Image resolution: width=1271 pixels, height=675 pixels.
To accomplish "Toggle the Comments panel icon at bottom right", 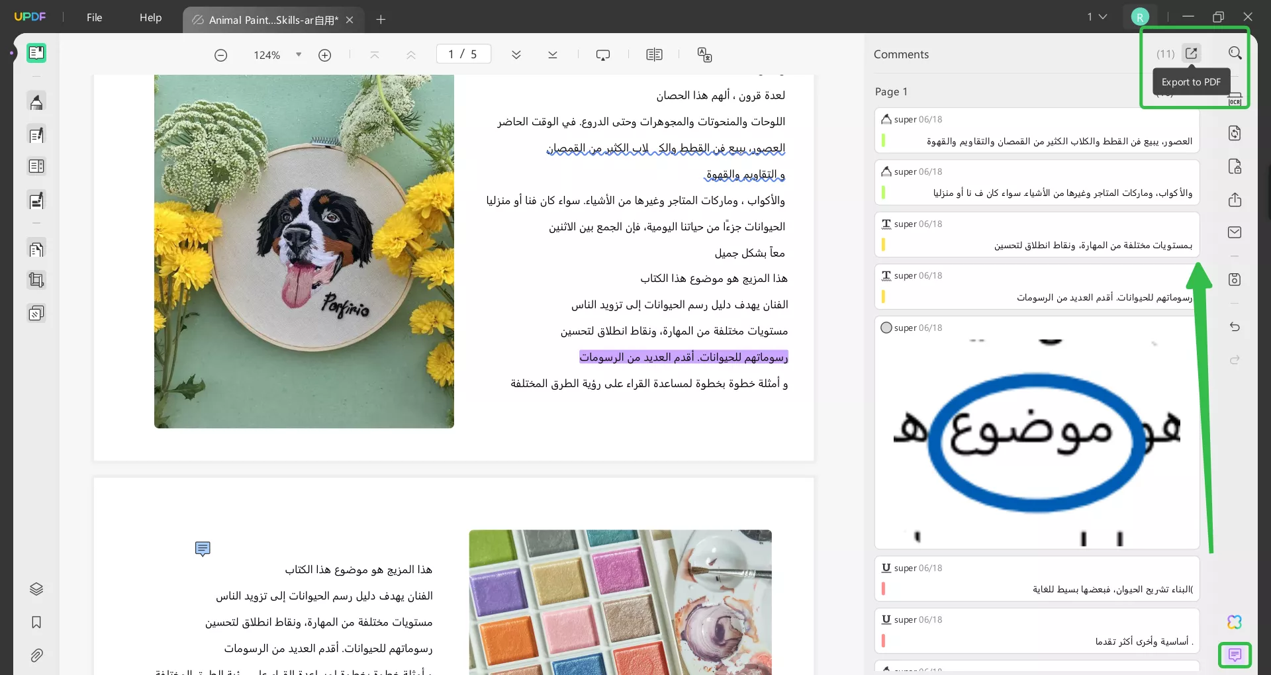I will [1235, 654].
